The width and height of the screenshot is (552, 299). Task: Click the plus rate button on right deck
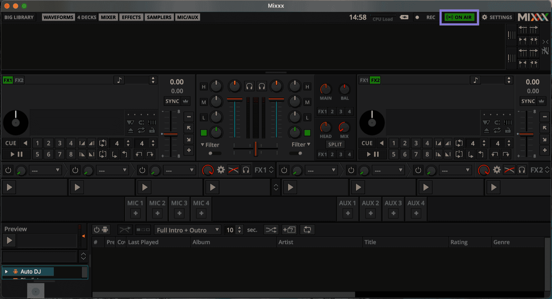tap(545, 150)
